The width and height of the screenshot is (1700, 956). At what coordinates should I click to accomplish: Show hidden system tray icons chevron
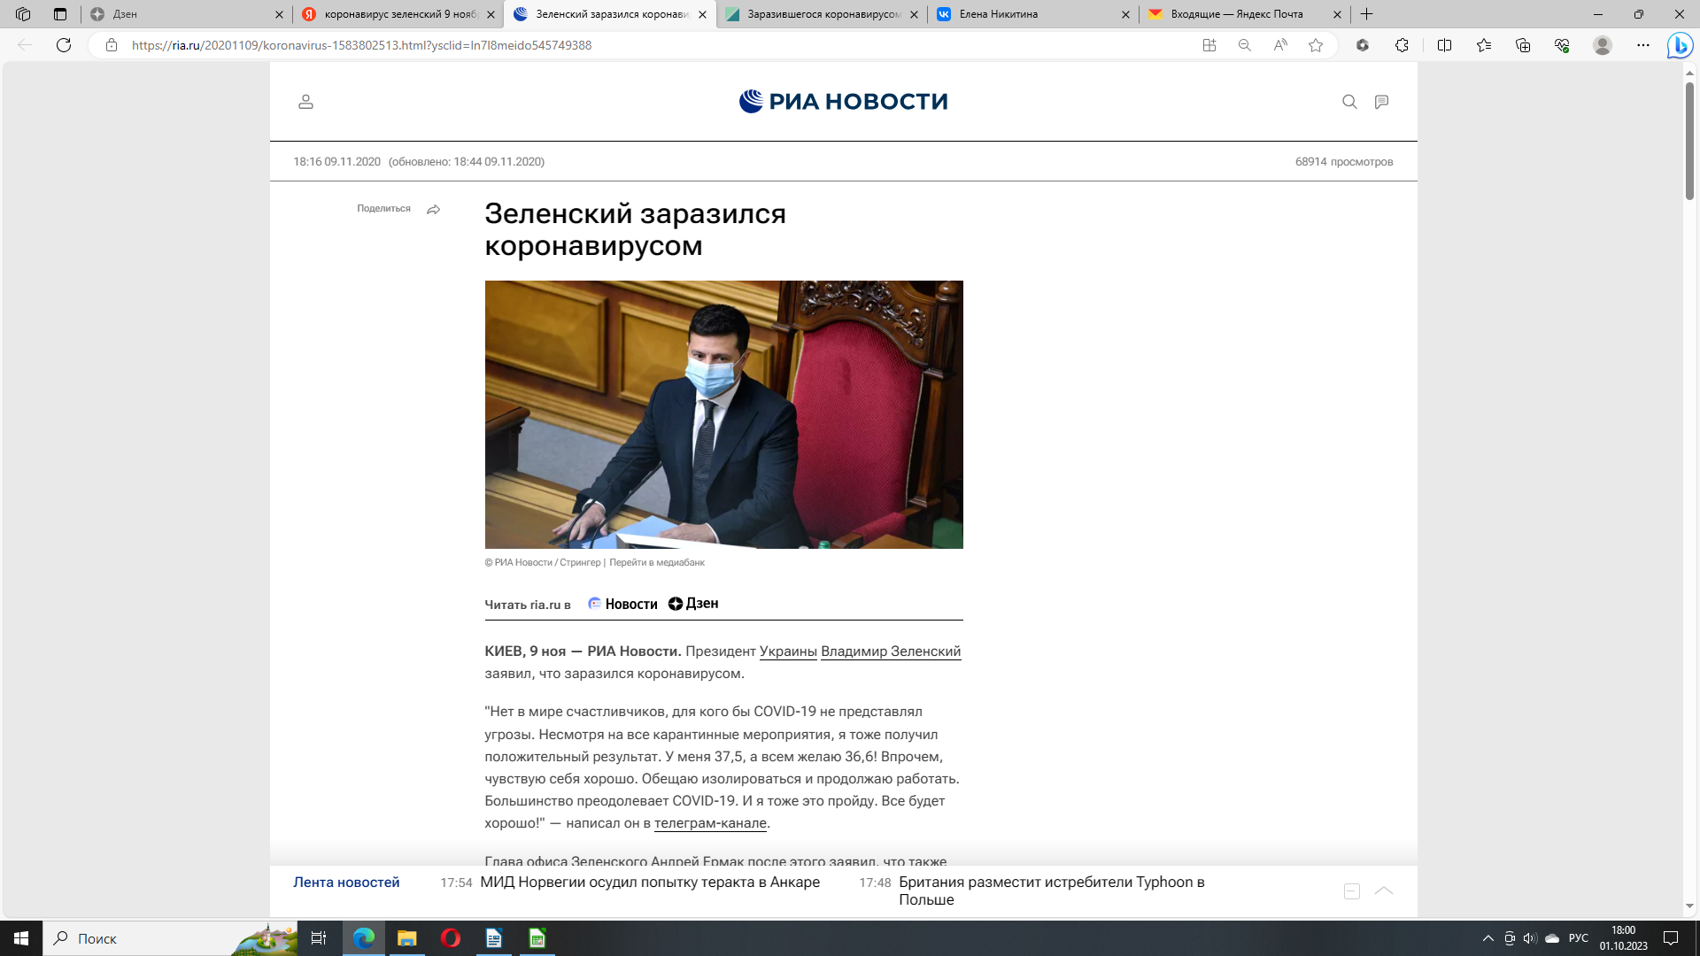[x=1488, y=938]
